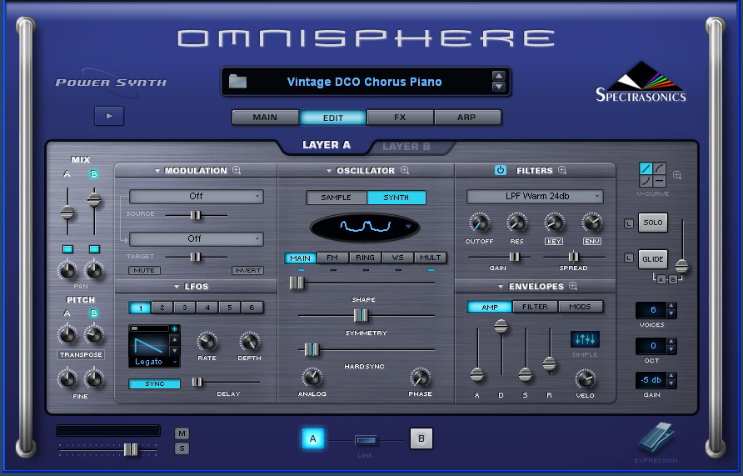Open V-Curve zoom magnifier icon
The width and height of the screenshot is (743, 476).
coord(677,175)
